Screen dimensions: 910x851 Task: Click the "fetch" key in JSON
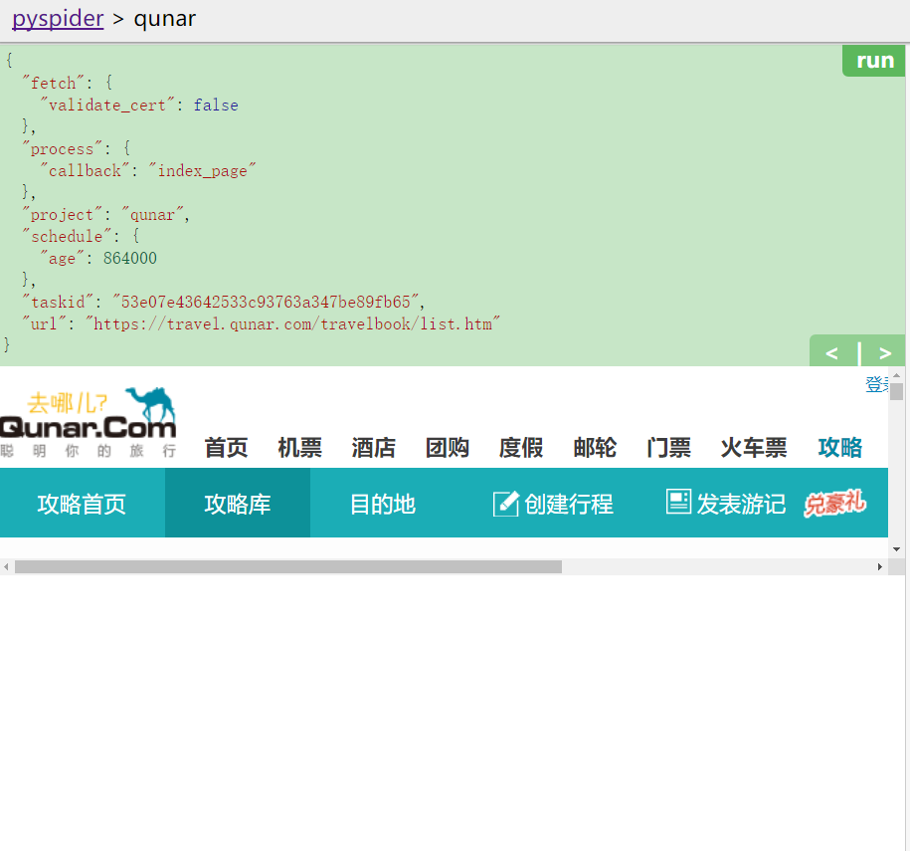click(x=53, y=83)
